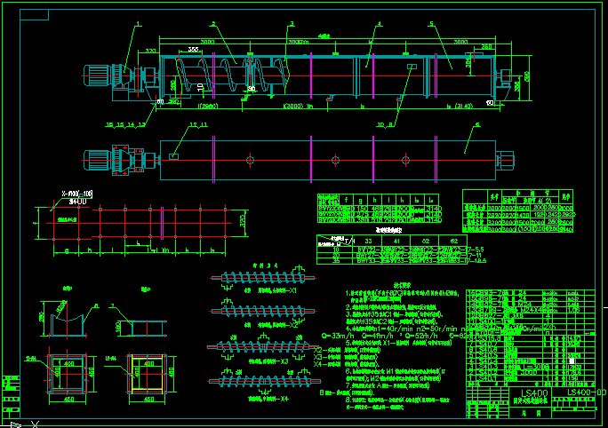This screenshot has width=608, height=428.
Task: Select the drive motor in the plan view
Action: 97,160
